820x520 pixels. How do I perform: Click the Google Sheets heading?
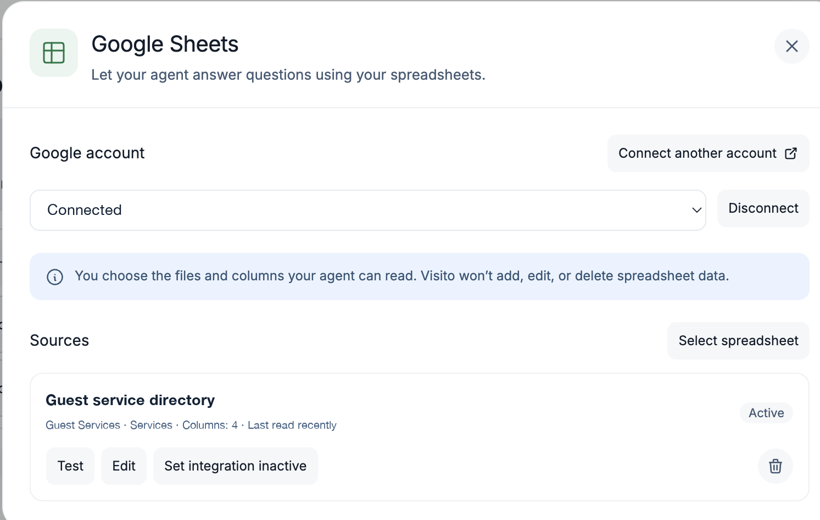coord(165,44)
